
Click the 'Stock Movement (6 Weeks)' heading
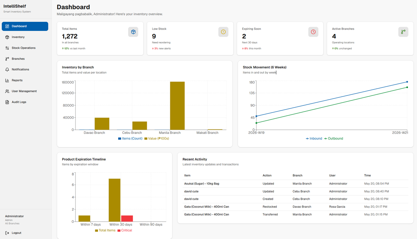tap(264, 67)
